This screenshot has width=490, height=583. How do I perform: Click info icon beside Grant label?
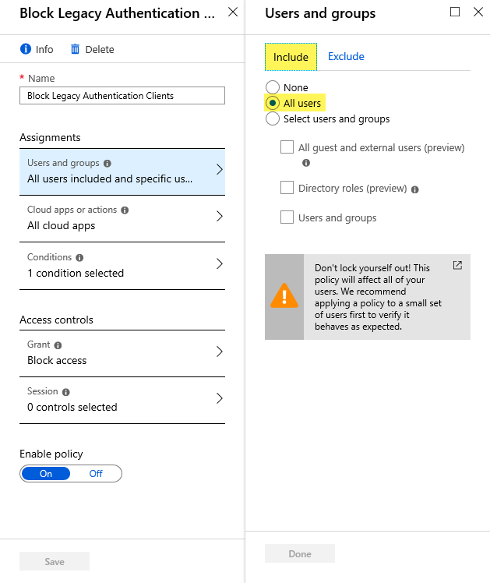(x=58, y=345)
